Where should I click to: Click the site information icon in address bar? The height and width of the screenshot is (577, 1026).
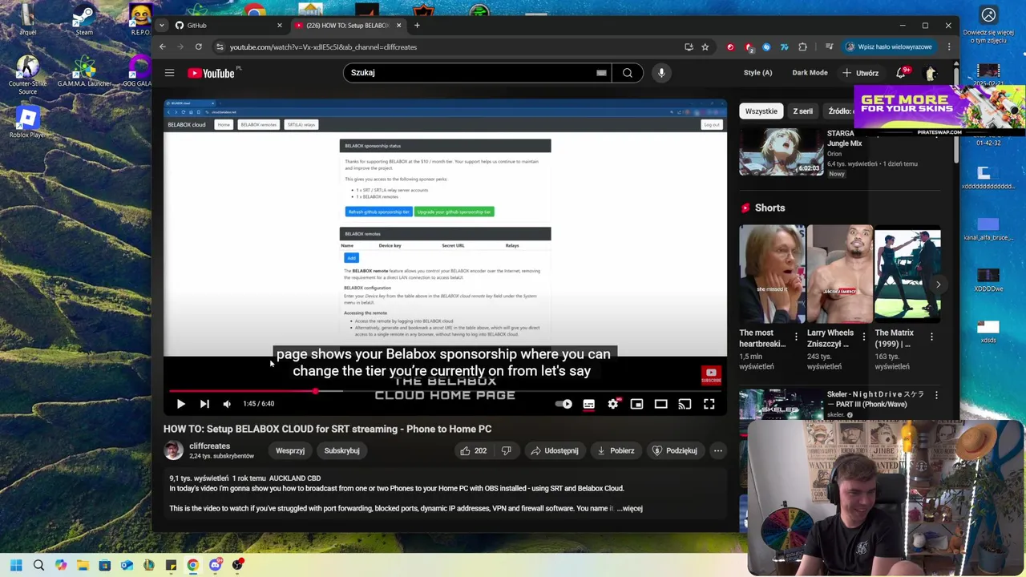click(x=220, y=47)
